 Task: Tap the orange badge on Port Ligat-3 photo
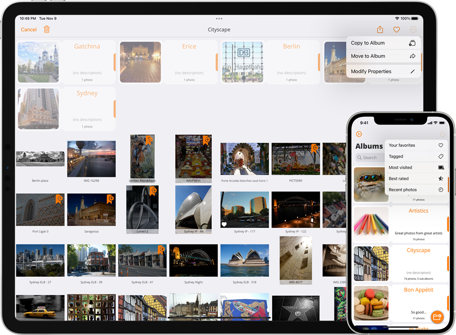coord(59,199)
